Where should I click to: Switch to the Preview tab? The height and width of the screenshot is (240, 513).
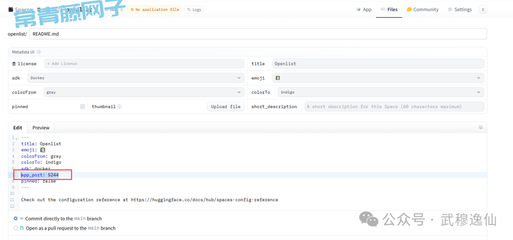[41, 128]
